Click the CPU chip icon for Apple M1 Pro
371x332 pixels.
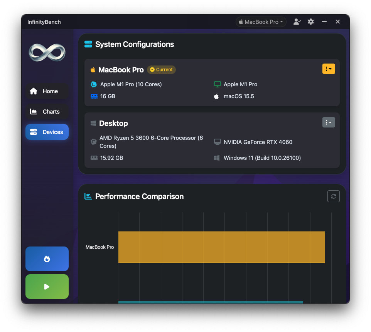(94, 84)
